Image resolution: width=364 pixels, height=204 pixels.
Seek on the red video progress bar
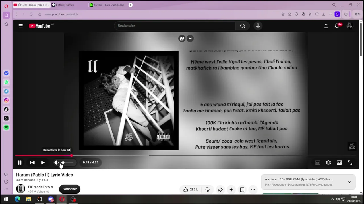[x=43, y=156]
